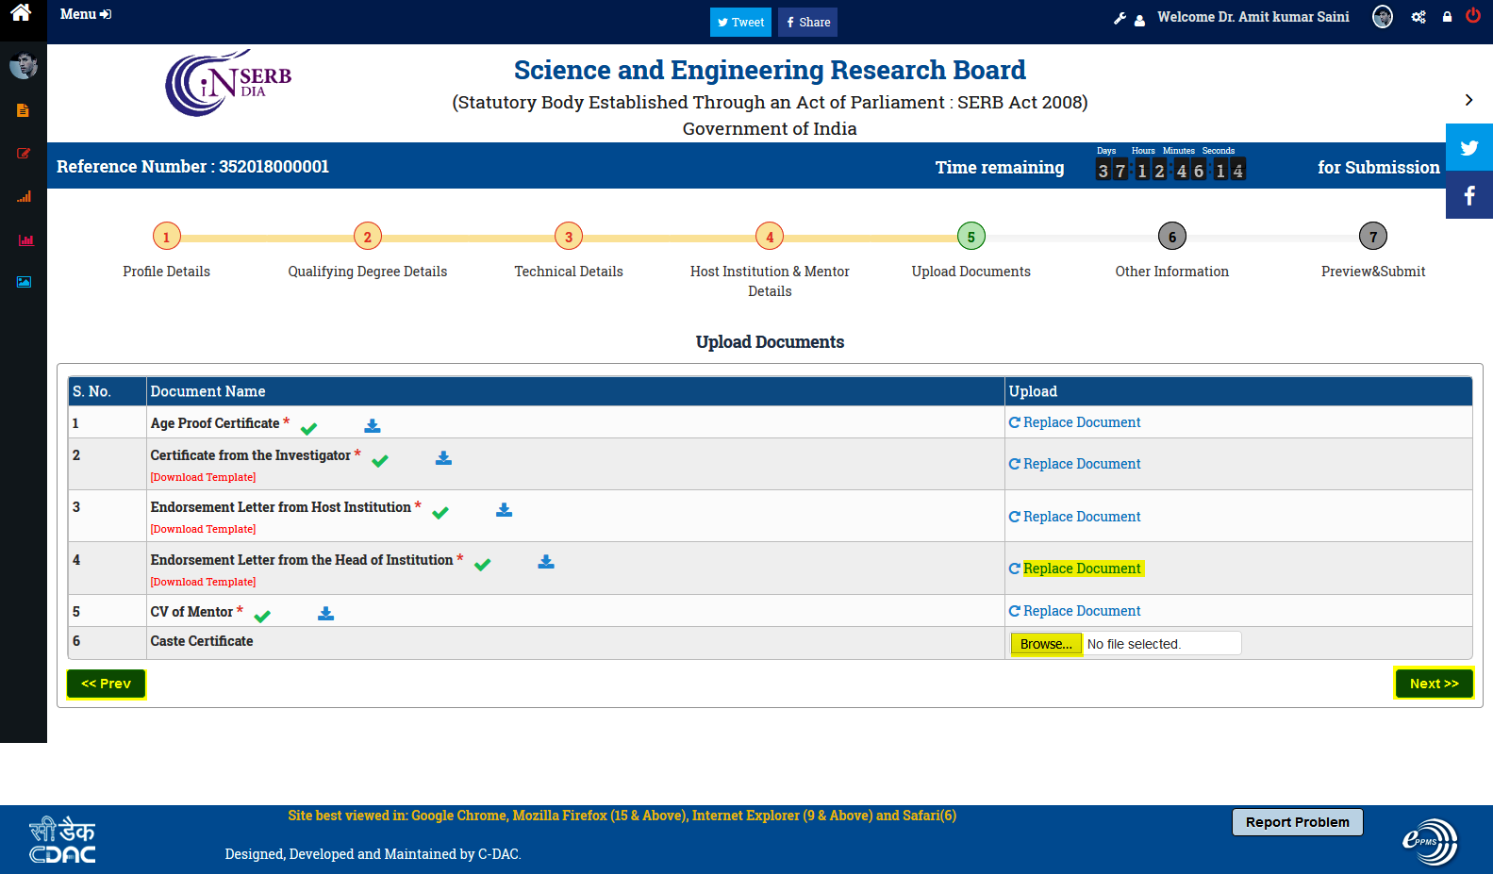Open the Menu expander at top
Screen dimensions: 1493x874
[85, 14]
